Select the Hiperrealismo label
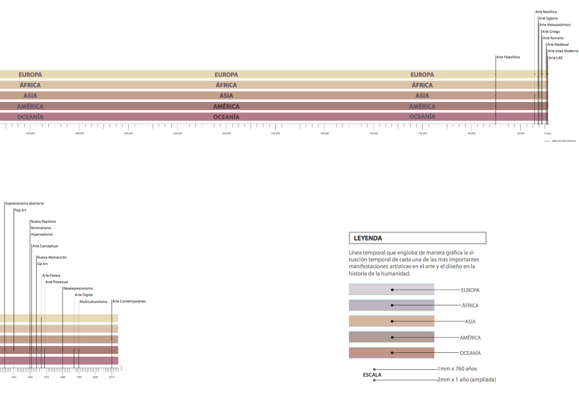This screenshot has width=579, height=398. [x=42, y=234]
